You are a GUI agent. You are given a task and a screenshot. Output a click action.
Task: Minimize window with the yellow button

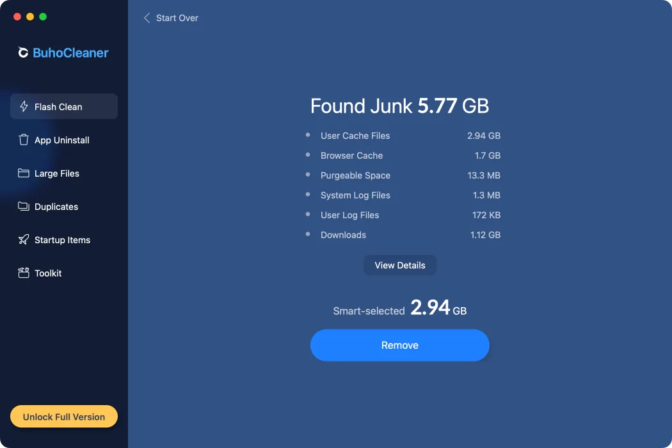click(30, 17)
